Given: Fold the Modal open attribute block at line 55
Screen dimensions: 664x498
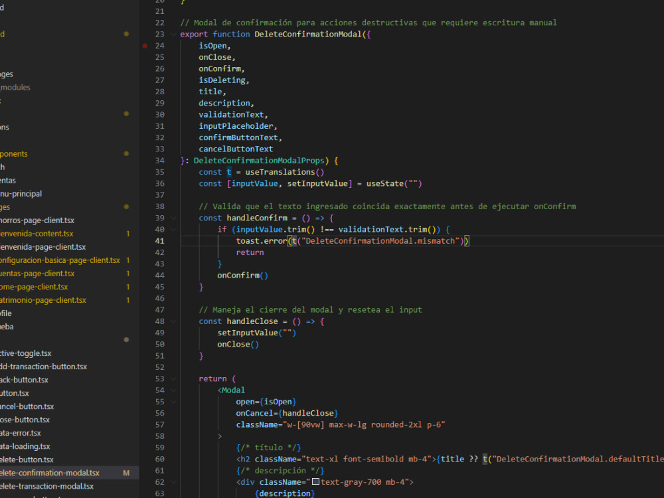Looking at the screenshot, I should pos(173,402).
